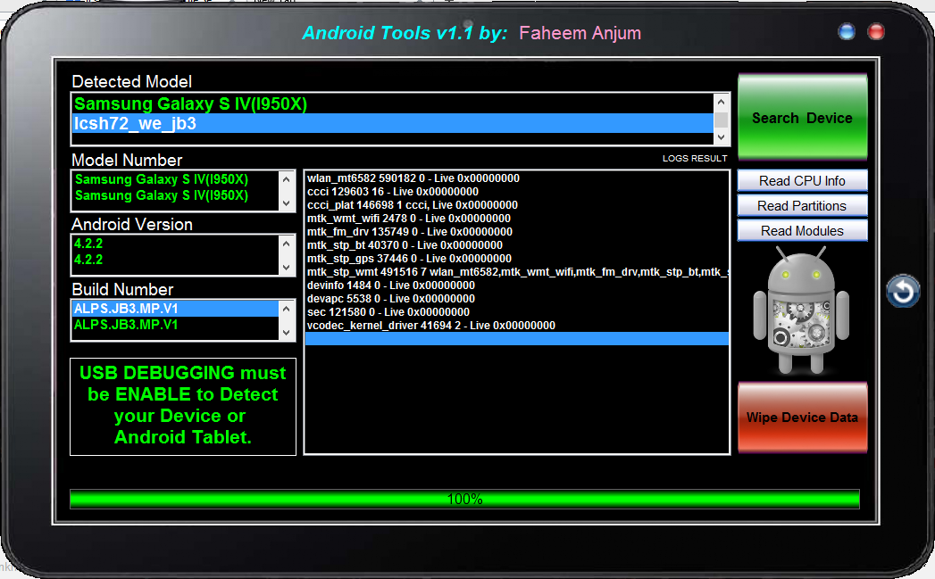The width and height of the screenshot is (935, 579).
Task: Click the Faheem Anjum author name
Action: tap(580, 33)
